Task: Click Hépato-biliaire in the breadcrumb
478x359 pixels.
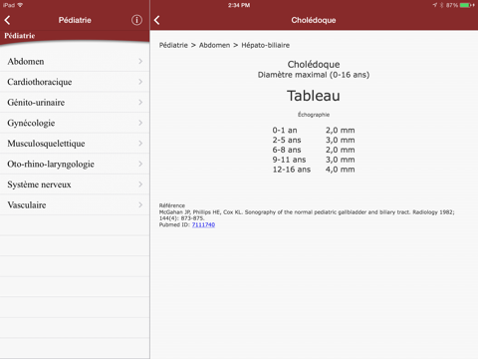Action: 265,45
